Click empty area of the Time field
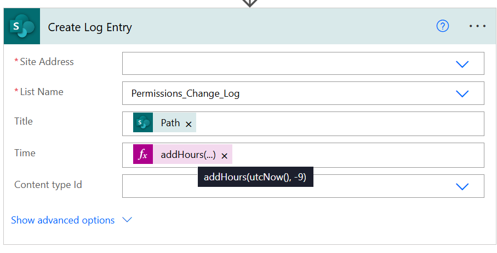Viewport: 497px width, 253px height. tap(356, 155)
